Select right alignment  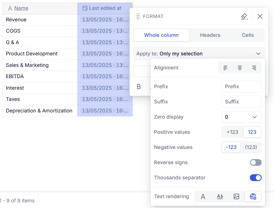[254, 68]
